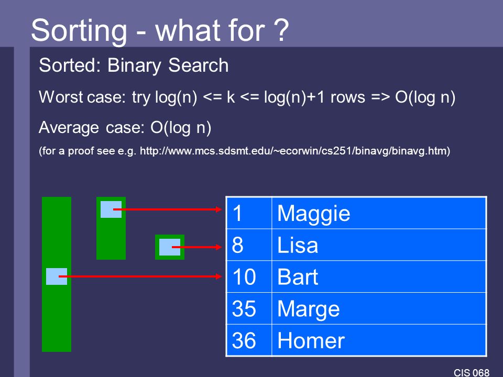Click the CIS 068 footer label

click(x=472, y=372)
